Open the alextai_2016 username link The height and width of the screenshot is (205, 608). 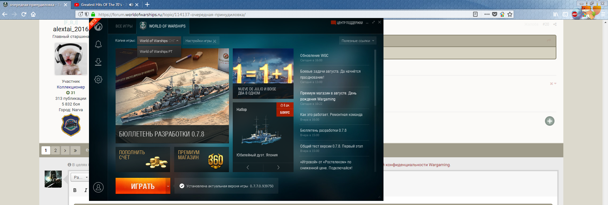(71, 29)
